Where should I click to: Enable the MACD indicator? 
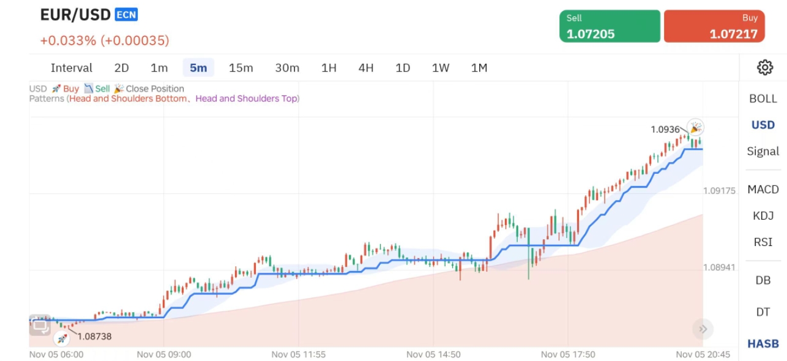pos(763,190)
